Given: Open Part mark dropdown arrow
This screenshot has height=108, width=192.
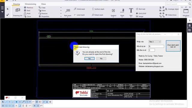Looking at the screenshot, I should click(67, 17).
